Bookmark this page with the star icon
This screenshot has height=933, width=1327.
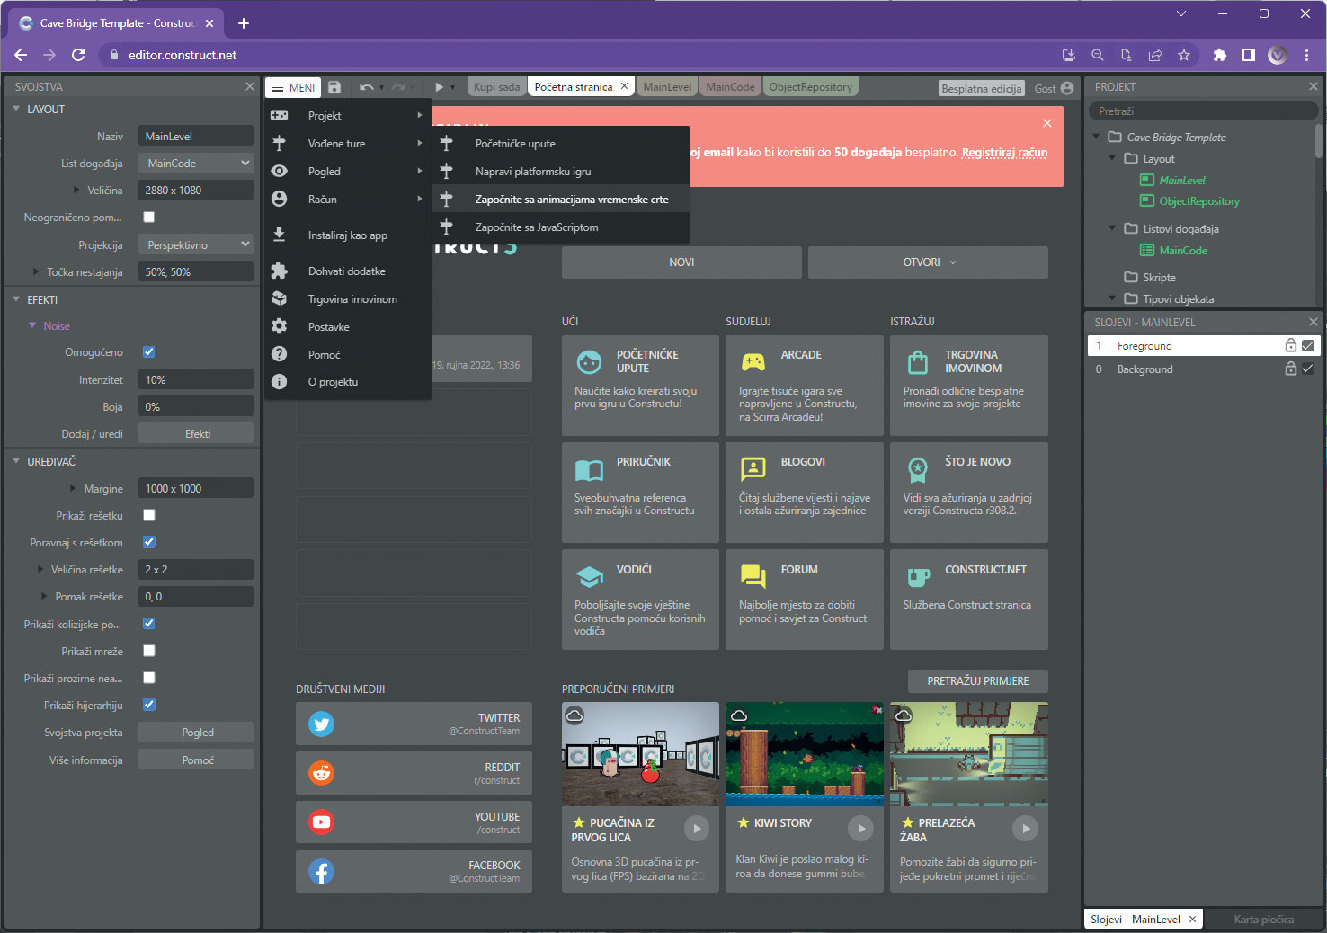click(x=1184, y=55)
